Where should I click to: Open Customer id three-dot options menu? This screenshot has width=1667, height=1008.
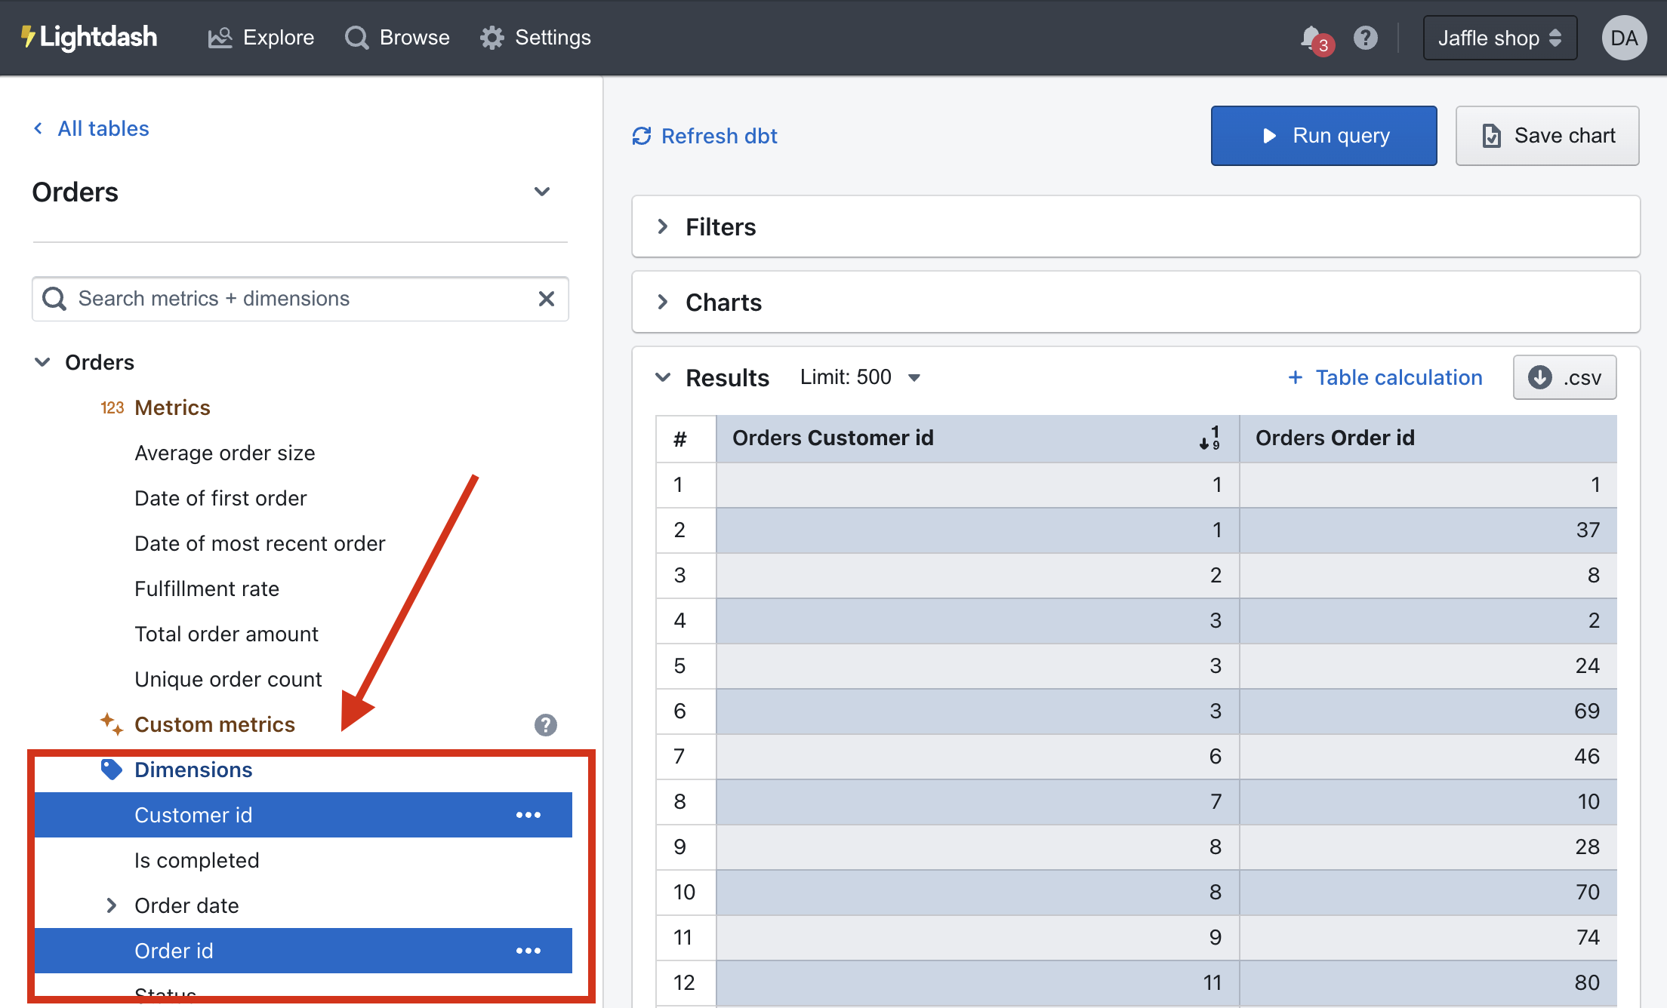528,815
